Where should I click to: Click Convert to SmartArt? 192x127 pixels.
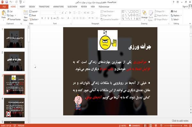[109, 19]
